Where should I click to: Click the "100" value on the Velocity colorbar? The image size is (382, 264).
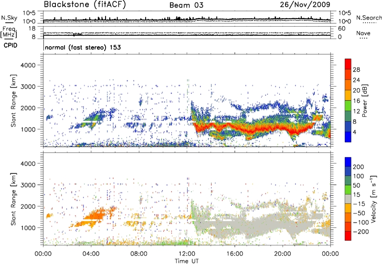tap(359, 176)
